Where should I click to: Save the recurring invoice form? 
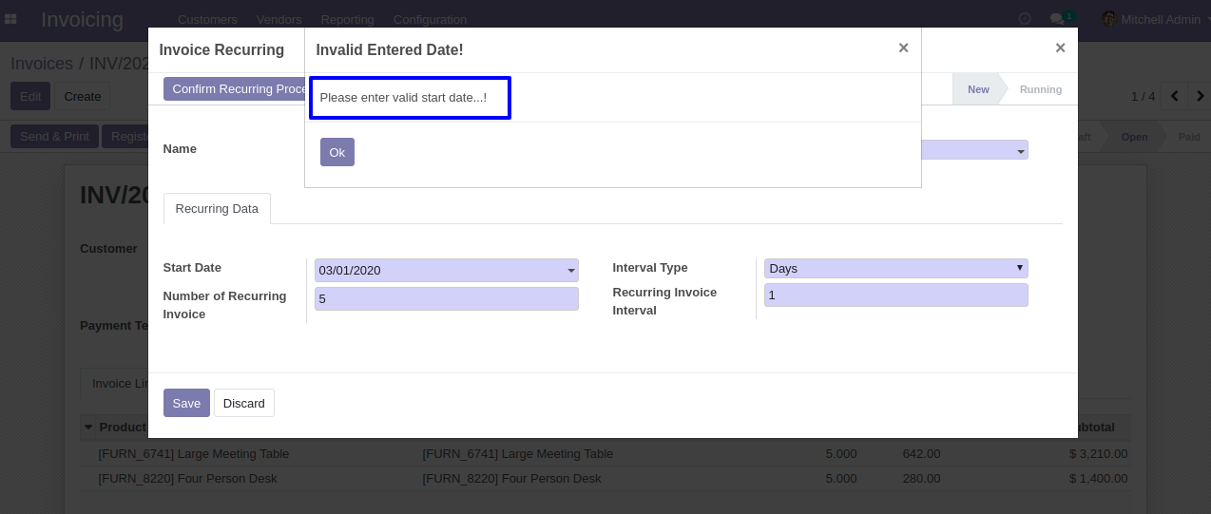[186, 403]
